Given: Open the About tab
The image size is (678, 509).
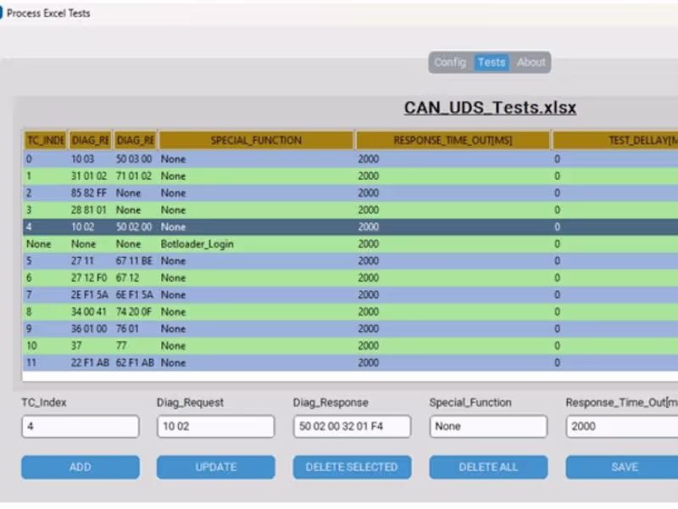Looking at the screenshot, I should click(x=531, y=62).
